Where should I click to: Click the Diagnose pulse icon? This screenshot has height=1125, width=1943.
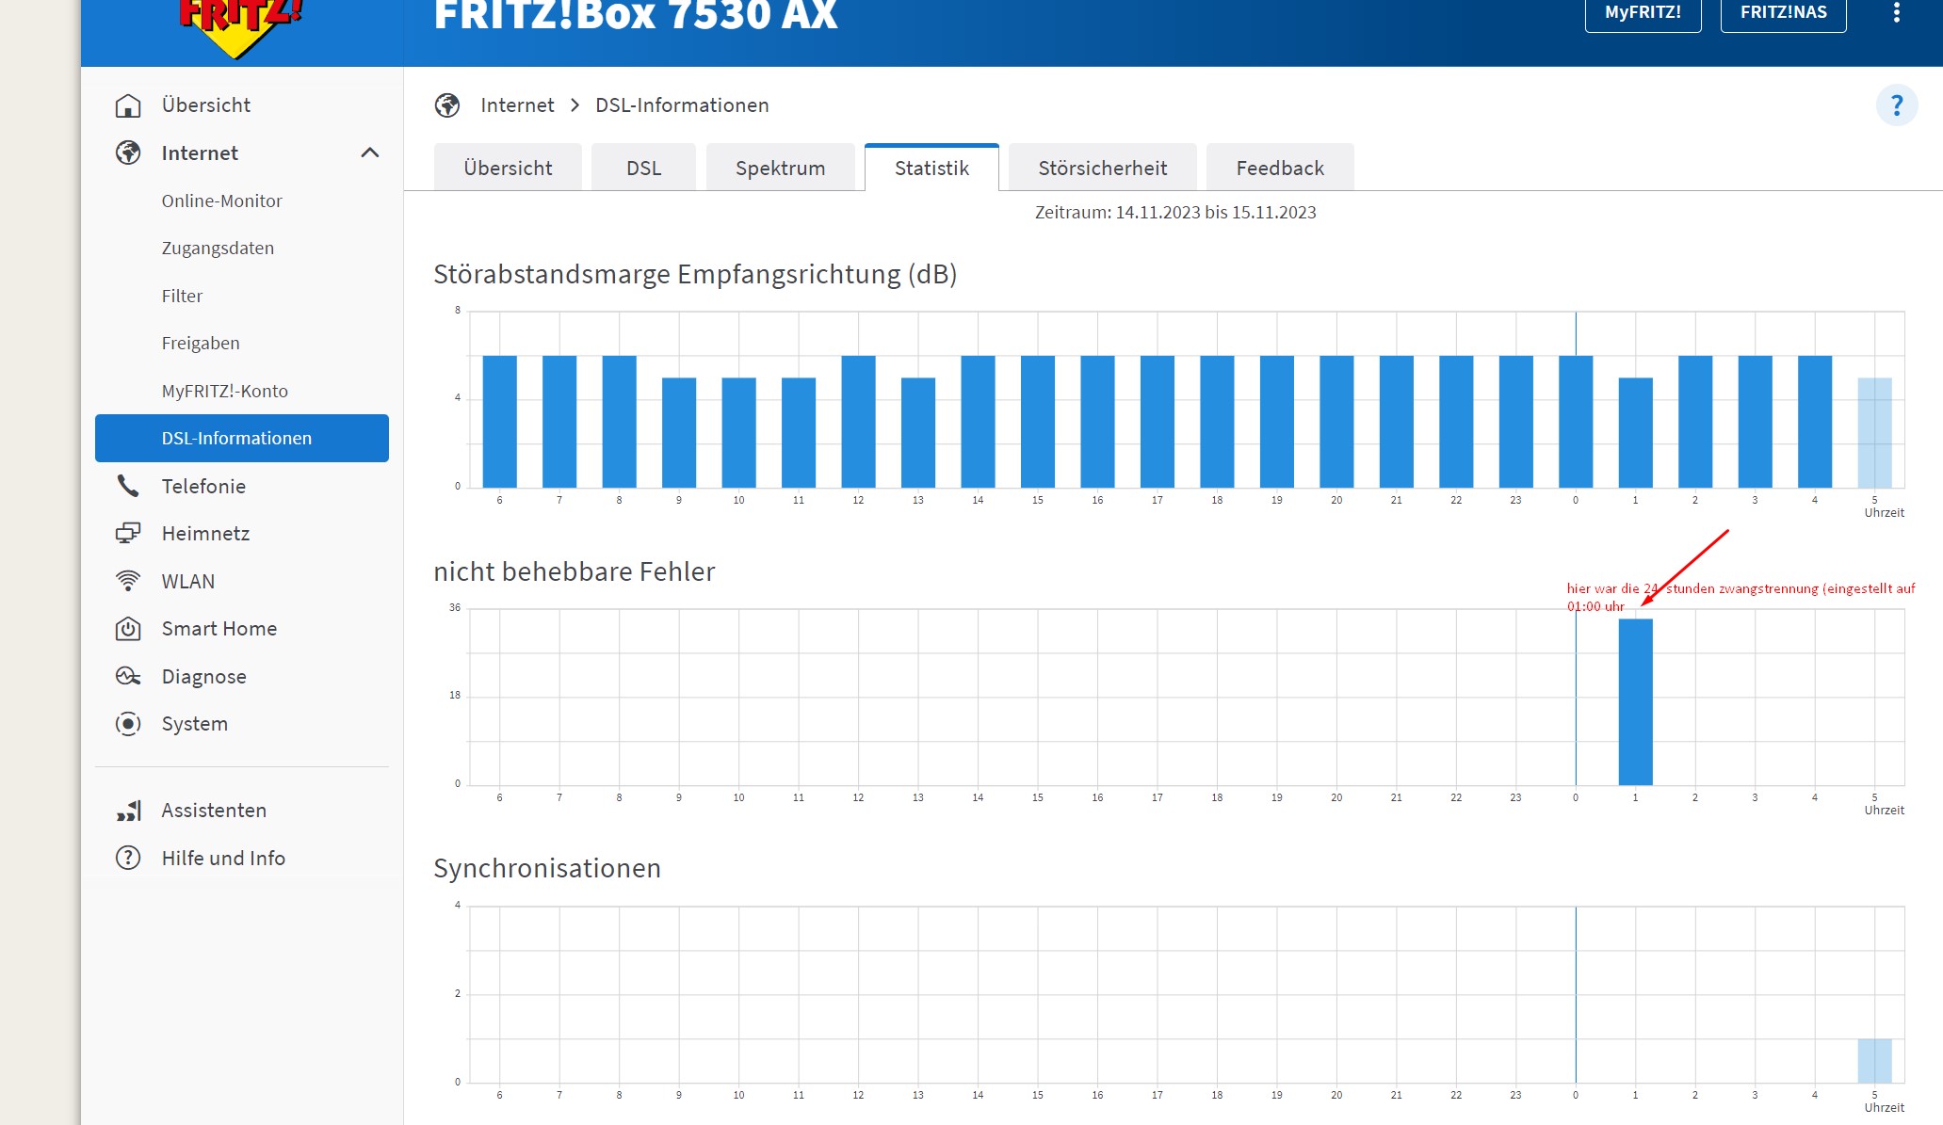[128, 676]
